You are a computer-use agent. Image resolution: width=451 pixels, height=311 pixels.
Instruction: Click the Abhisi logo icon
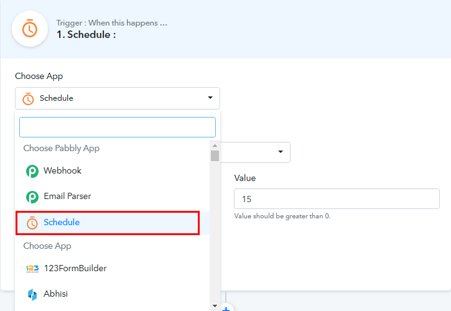click(x=32, y=294)
